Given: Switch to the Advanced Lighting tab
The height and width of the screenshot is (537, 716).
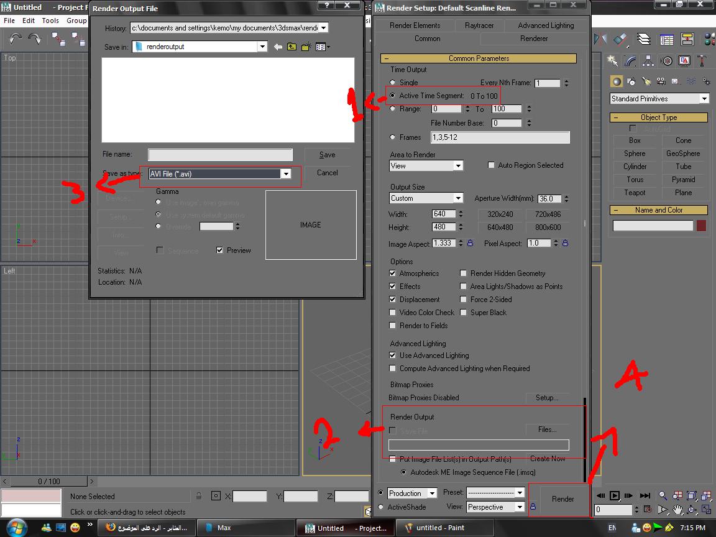Looking at the screenshot, I should click(x=546, y=25).
